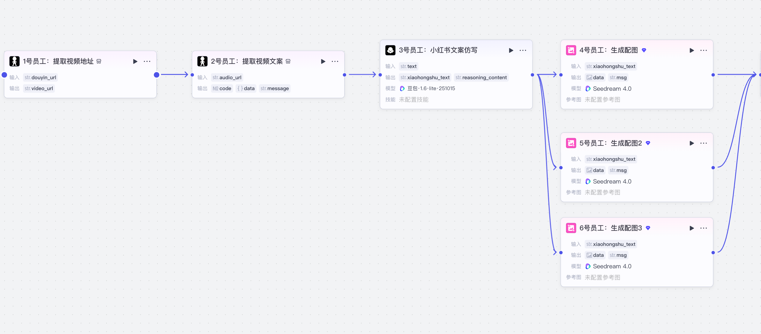This screenshot has width=761, height=334.
Task: Open ellipsis menu on 5号员工 node
Action: coord(703,143)
